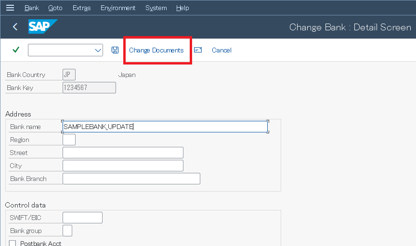Viewport: 416px width, 246px height.
Task: Click the Control data section heading
Action: coord(25,205)
